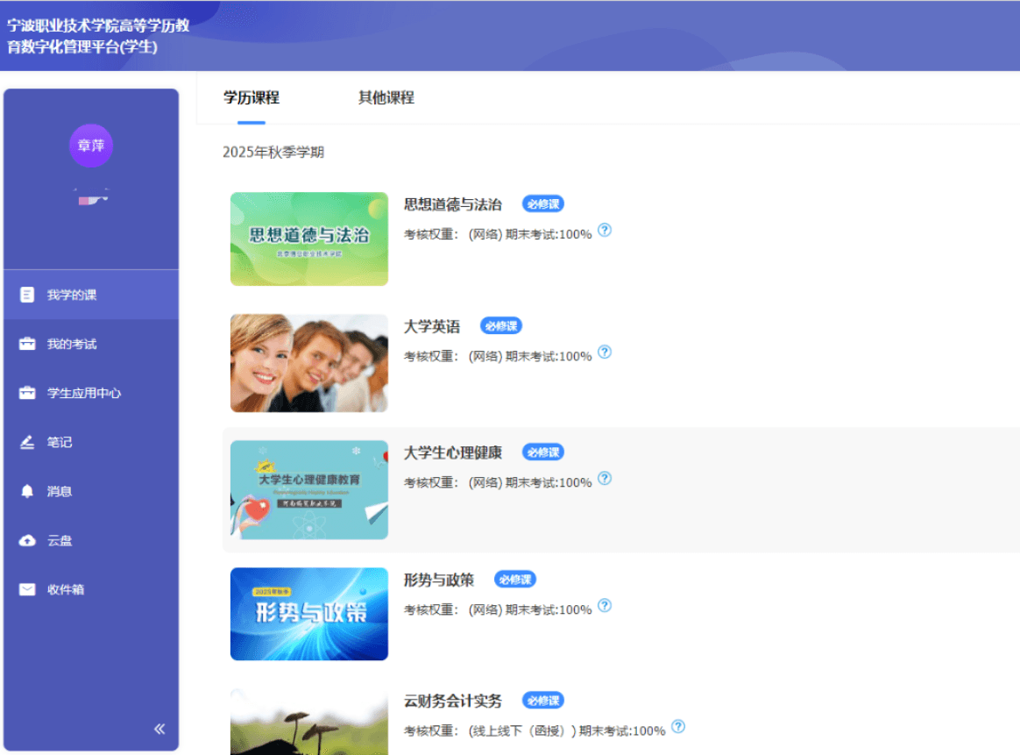Click the 思想道德与法治 course thumbnail
The height and width of the screenshot is (755, 1020).
[x=308, y=239]
